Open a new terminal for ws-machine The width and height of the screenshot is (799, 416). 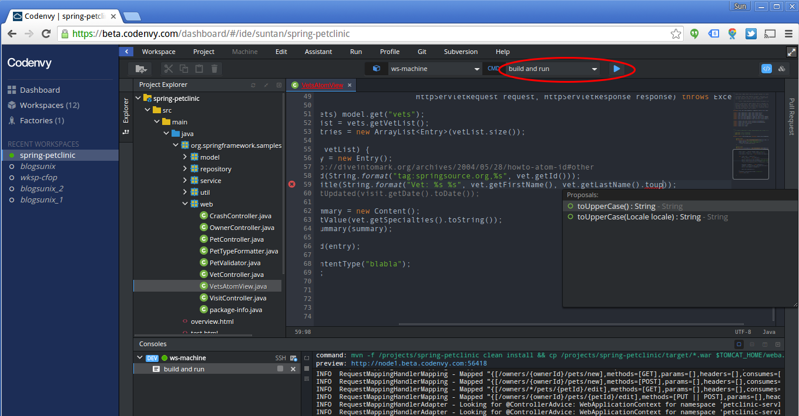[293, 358]
